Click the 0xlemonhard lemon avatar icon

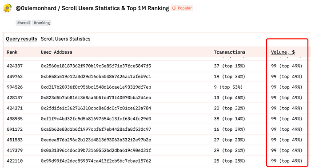point(8,8)
